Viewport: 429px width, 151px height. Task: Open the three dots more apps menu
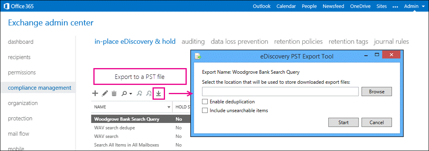[395, 6]
